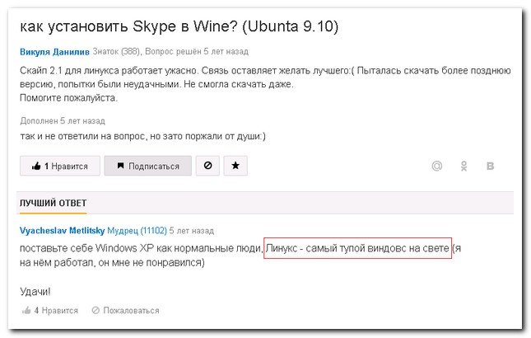Click the red-outlined Линукс sentence in answer
This screenshot has height=338, width=531.
coord(358,249)
